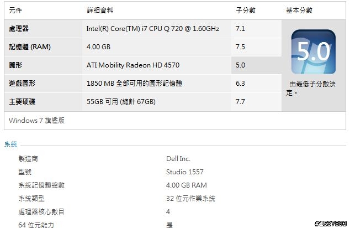Select the 32 位元作業系統 system type value

point(190,199)
